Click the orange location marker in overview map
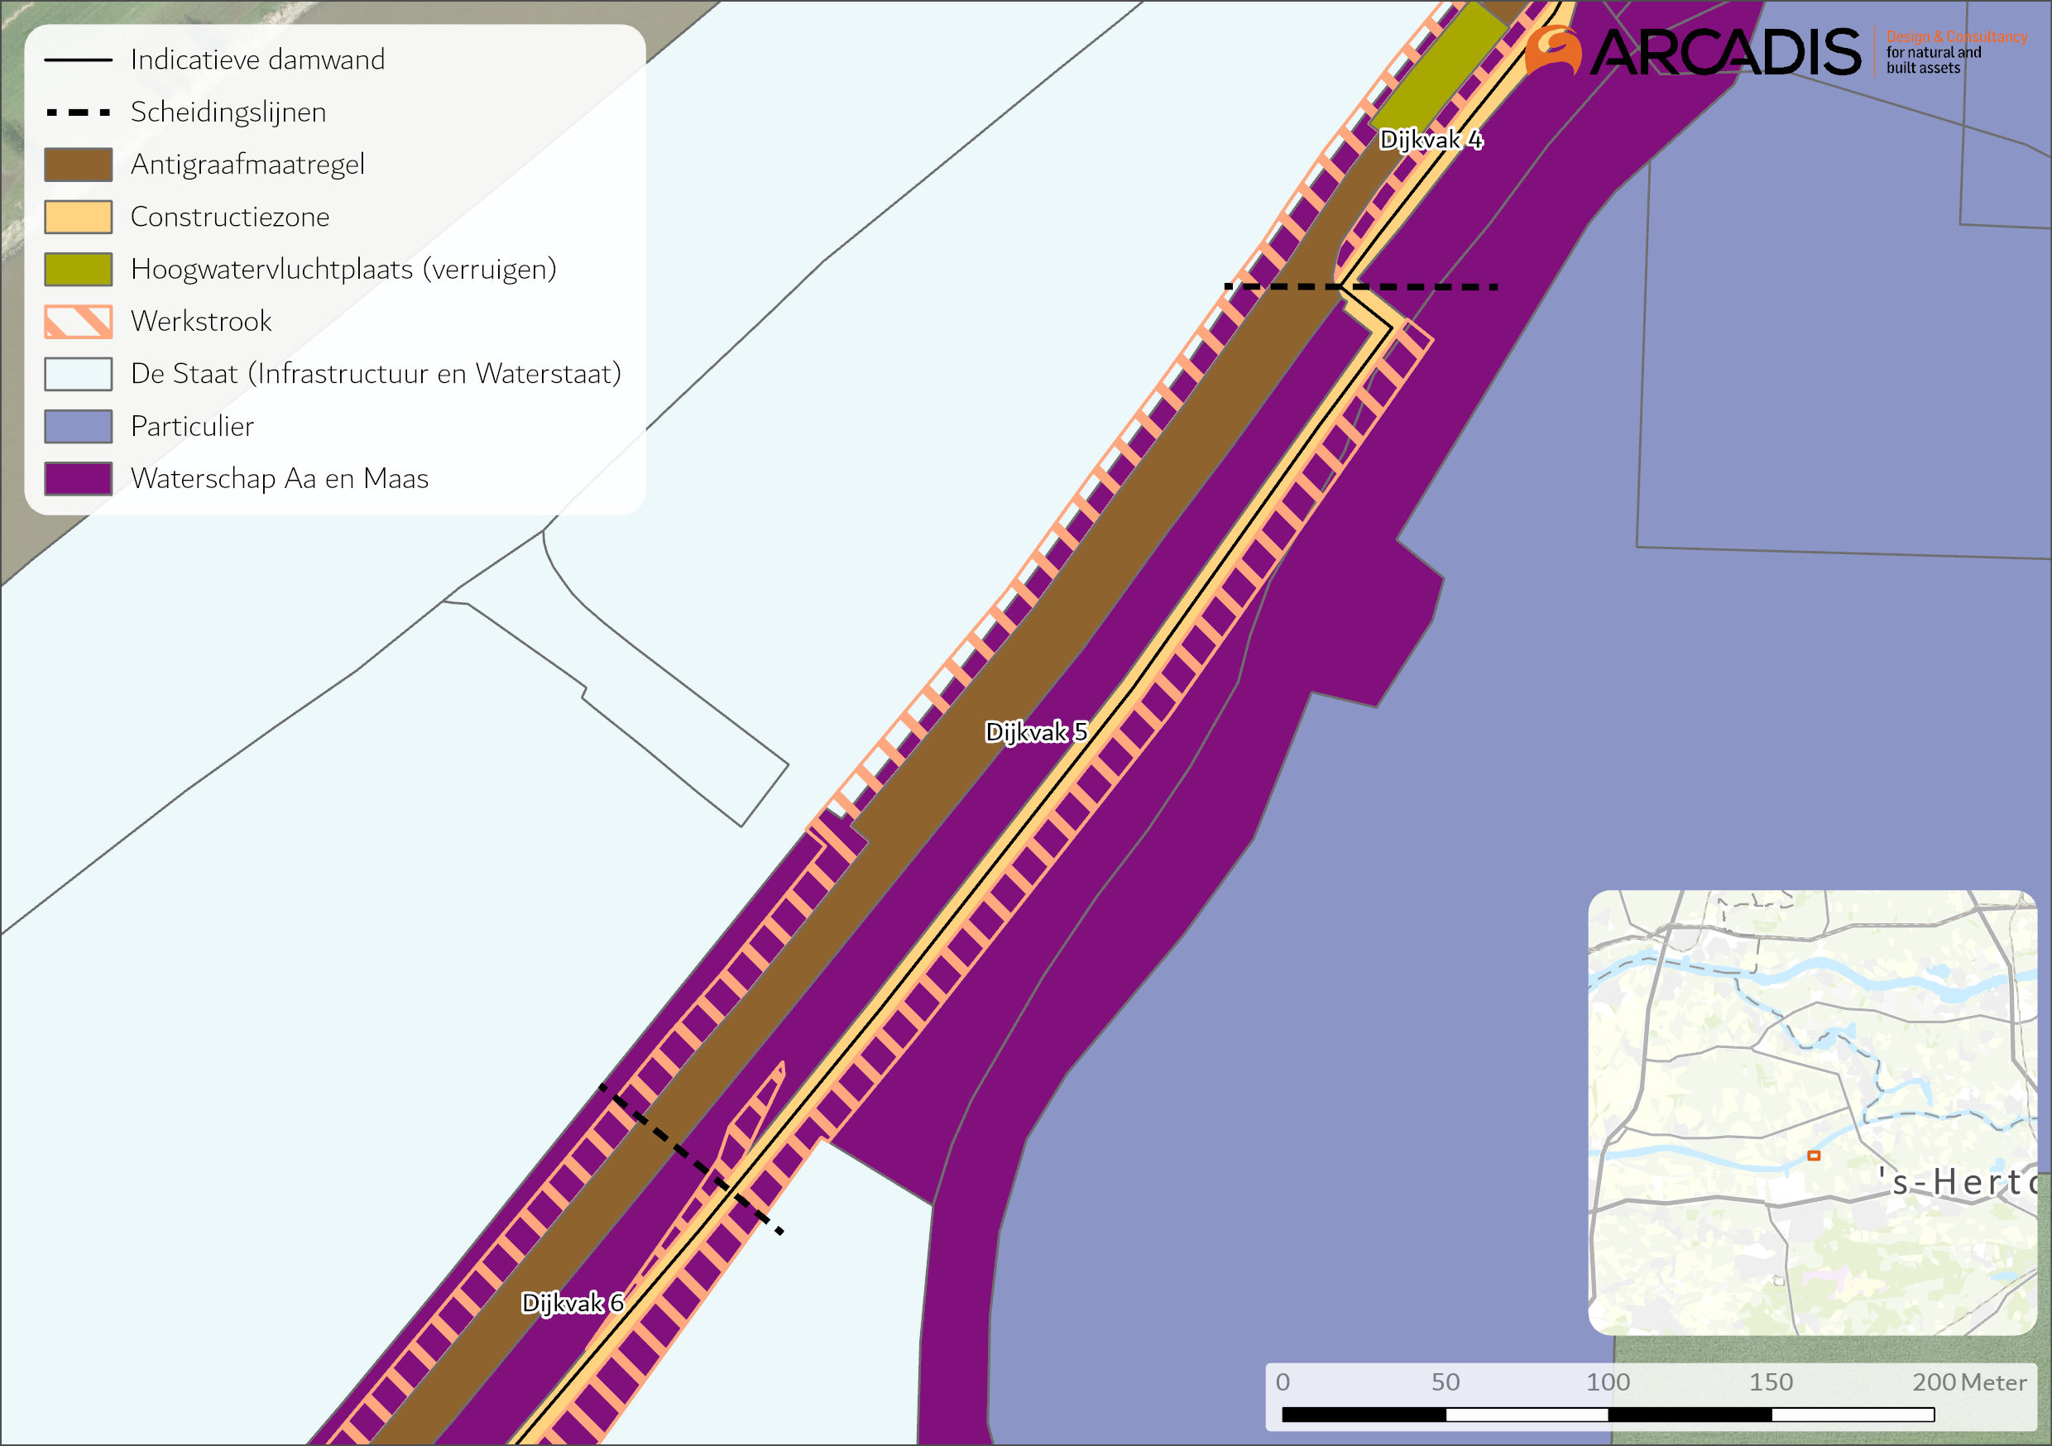The image size is (2052, 1446). pos(1814,1156)
